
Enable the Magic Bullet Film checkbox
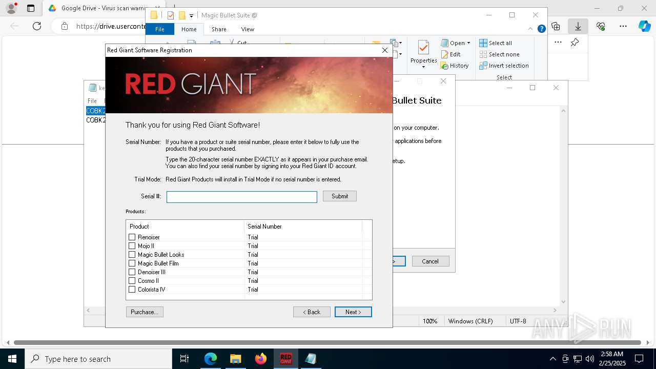132,263
